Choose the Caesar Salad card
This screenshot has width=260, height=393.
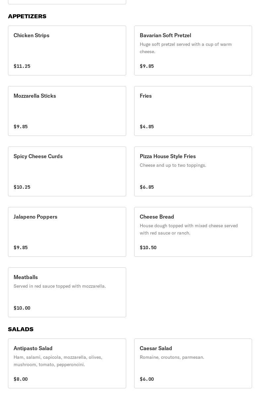193,363
